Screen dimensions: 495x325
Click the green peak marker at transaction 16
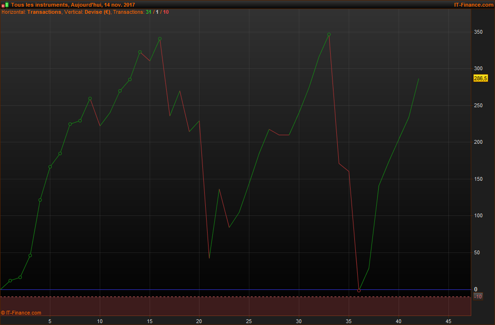[x=160, y=39]
